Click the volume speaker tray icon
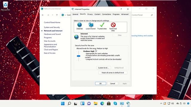The height and width of the screenshot is (107, 191). tap(172, 103)
